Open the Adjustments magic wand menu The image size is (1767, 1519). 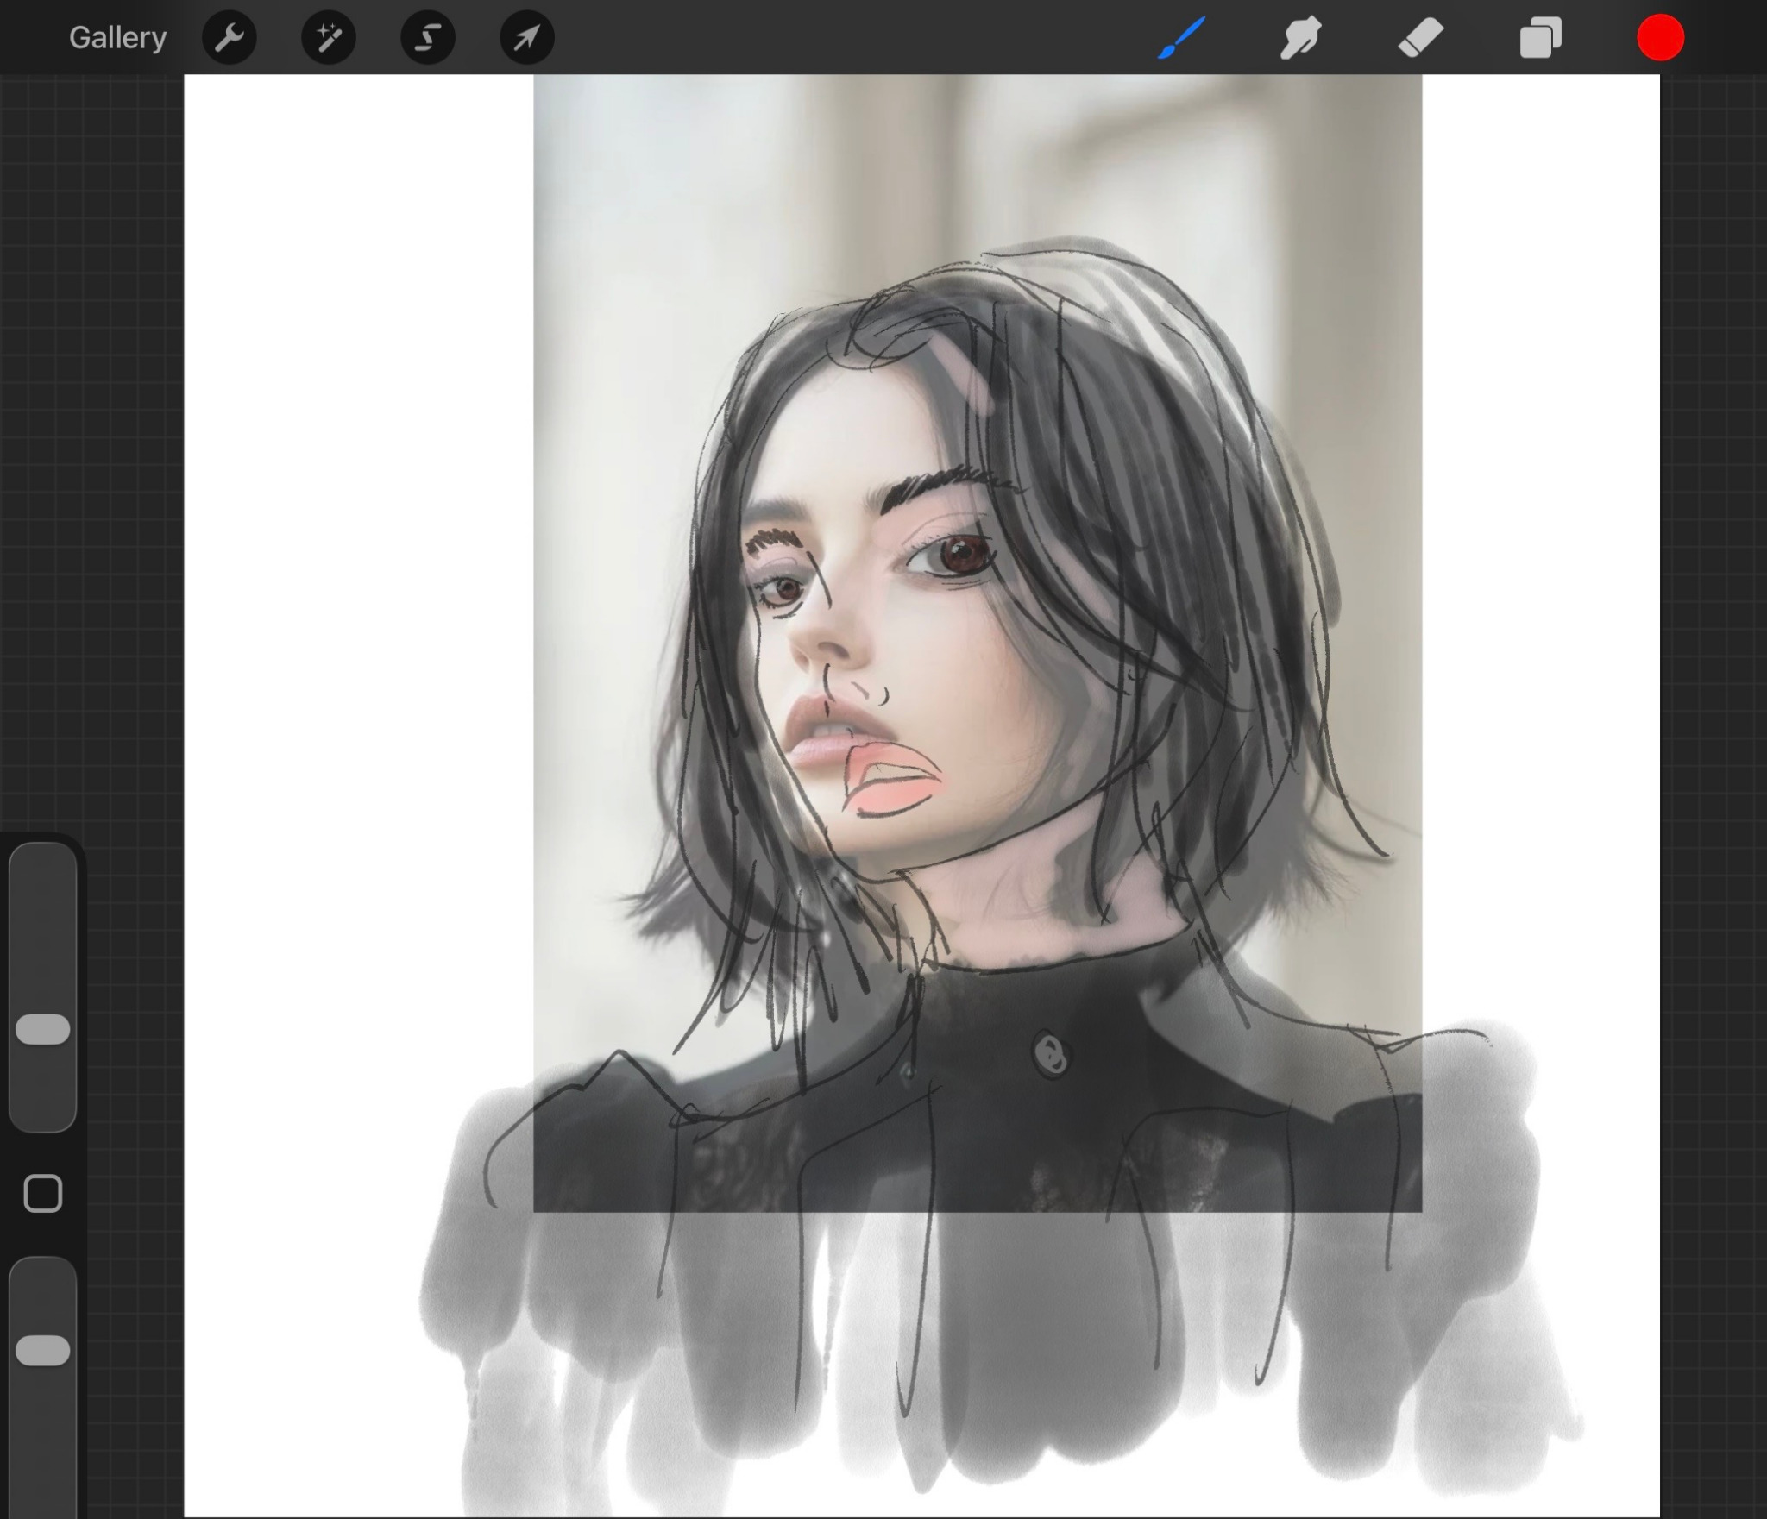(329, 38)
